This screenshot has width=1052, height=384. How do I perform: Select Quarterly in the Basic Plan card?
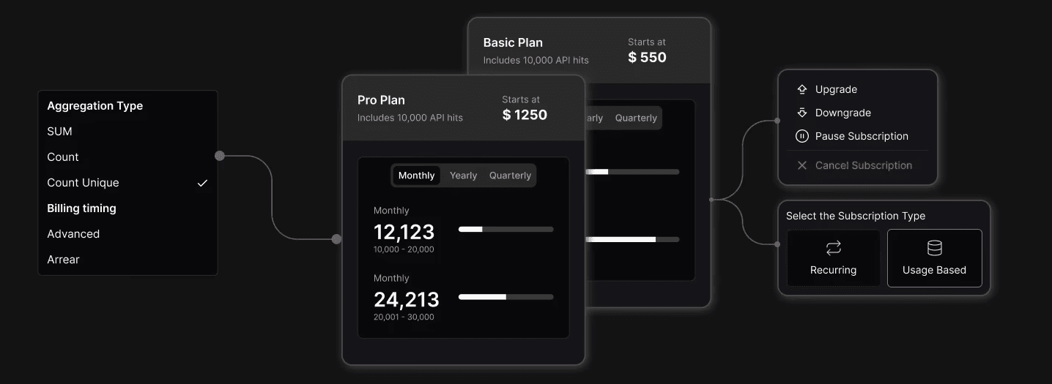pos(636,118)
